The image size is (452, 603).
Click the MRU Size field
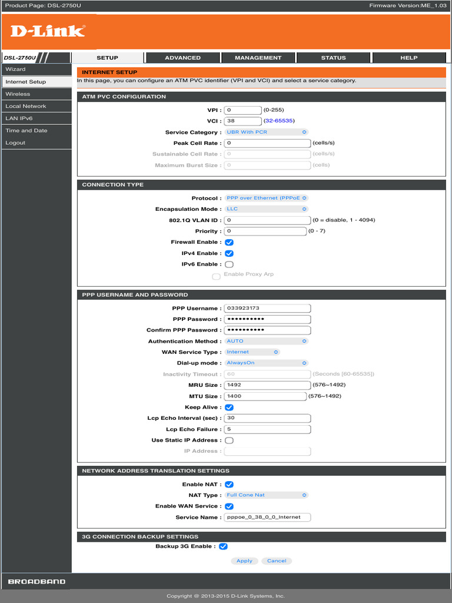(268, 385)
